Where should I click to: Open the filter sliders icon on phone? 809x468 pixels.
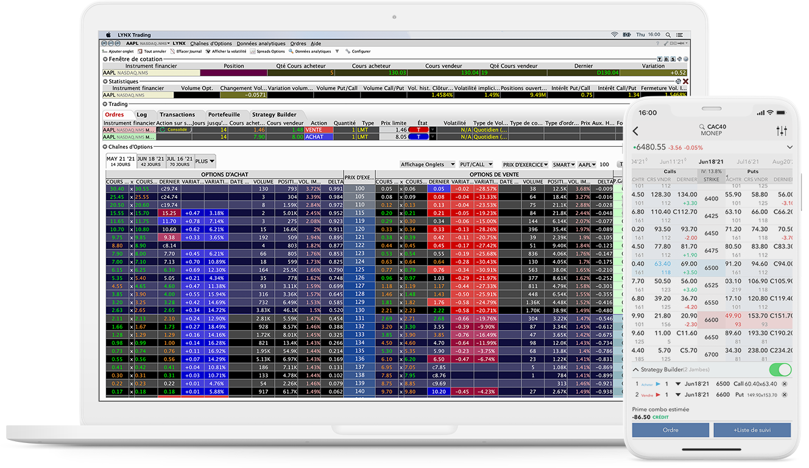(782, 131)
